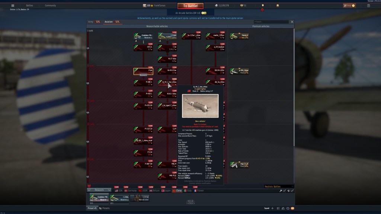Open the Community menu

pos(50,6)
